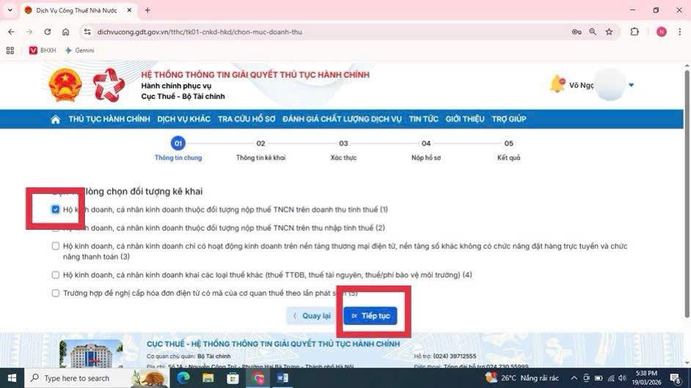691x388 pixels.
Task: Select step 04 Nộp hồ sơ
Action: 425,149
